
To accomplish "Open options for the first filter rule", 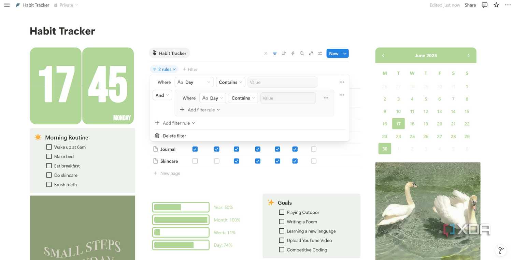I will pos(342,82).
